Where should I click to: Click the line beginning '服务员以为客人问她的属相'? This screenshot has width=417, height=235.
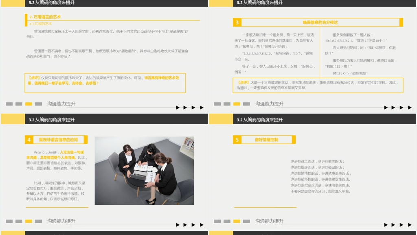(361, 63)
